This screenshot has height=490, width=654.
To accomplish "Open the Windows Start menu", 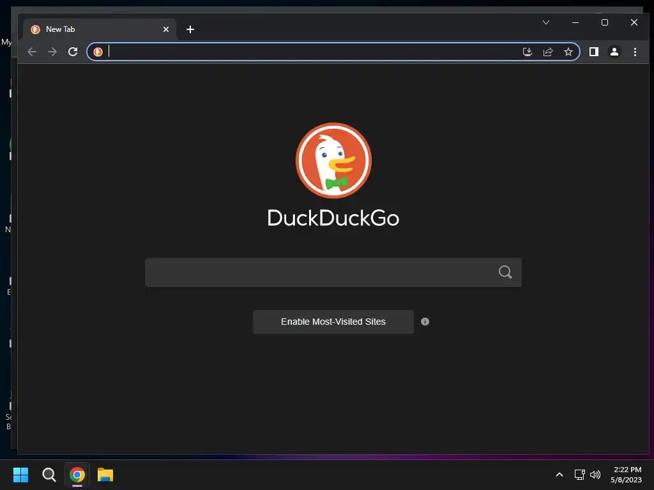I will click(x=20, y=475).
